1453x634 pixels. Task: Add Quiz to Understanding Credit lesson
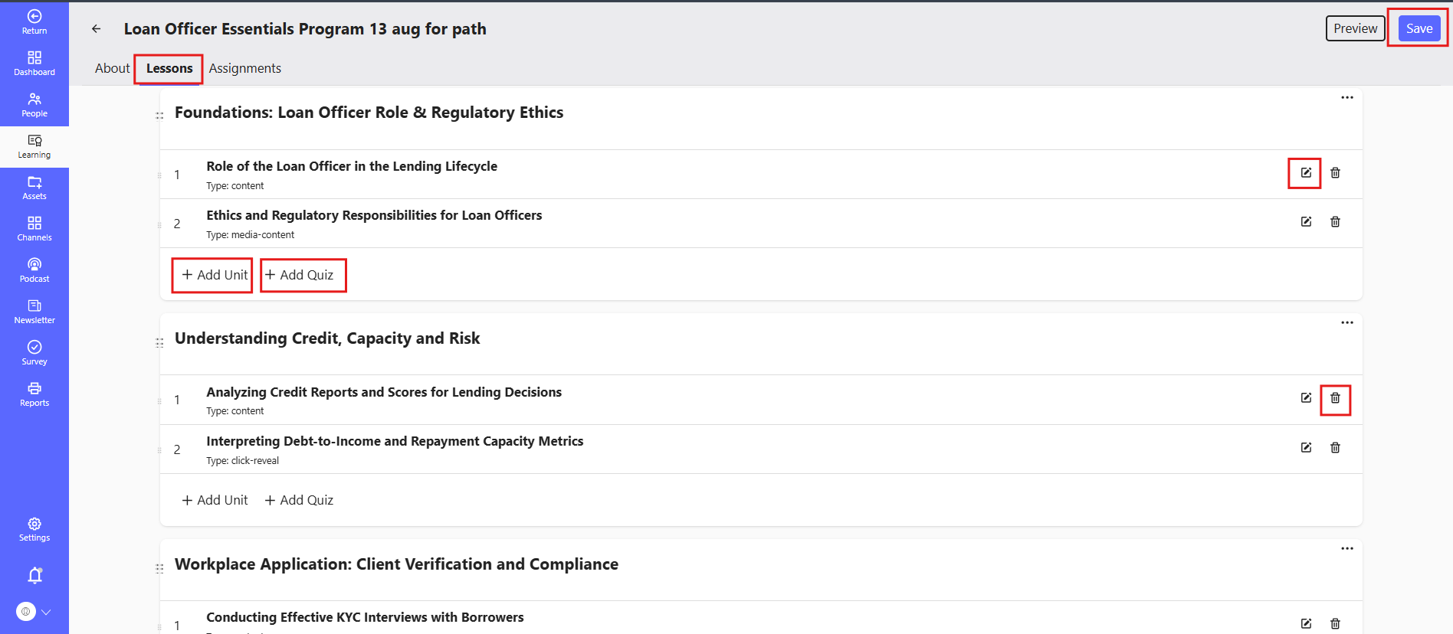pos(299,500)
